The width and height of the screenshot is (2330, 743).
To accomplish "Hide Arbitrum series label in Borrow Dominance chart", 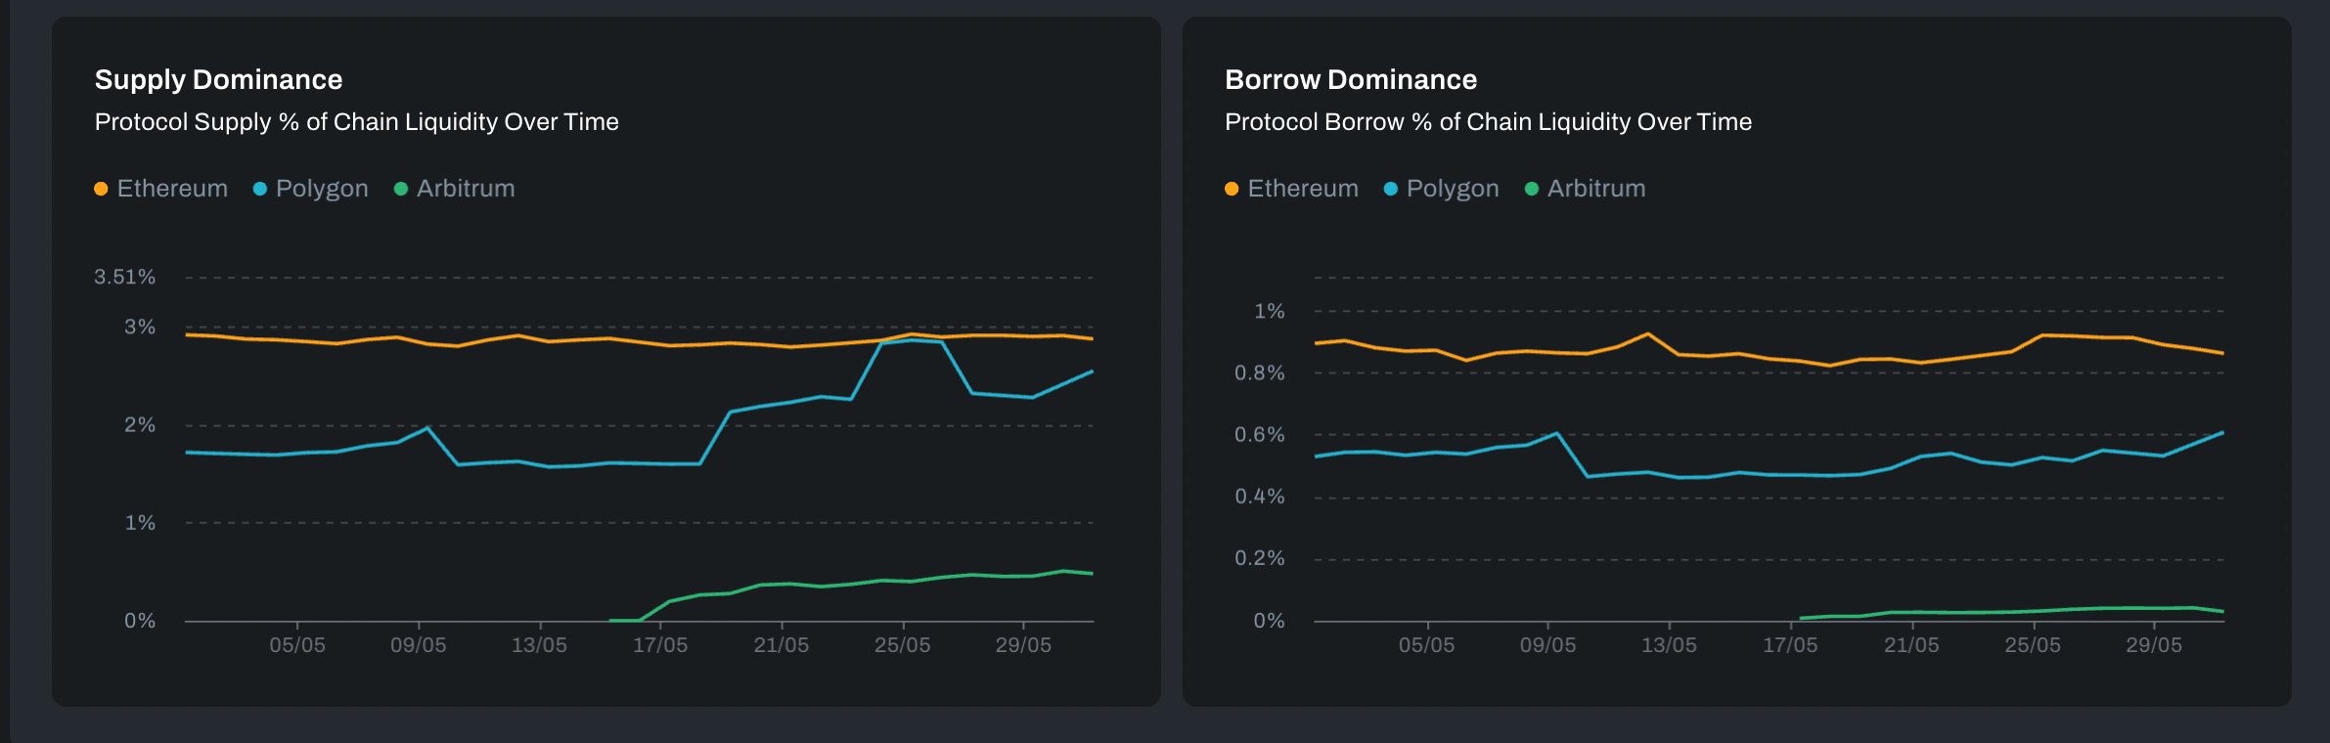I will [x=1596, y=189].
